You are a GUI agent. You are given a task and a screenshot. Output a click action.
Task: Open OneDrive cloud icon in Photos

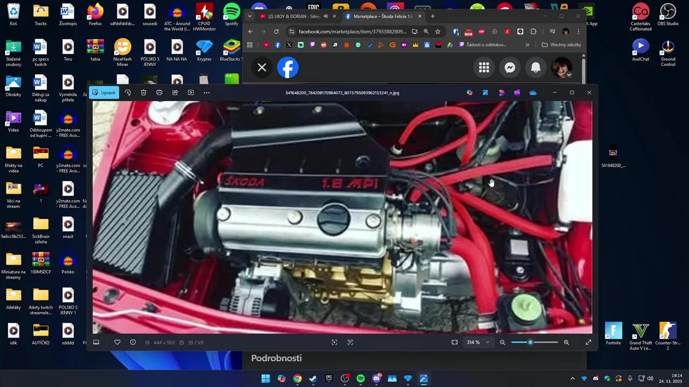(x=533, y=92)
